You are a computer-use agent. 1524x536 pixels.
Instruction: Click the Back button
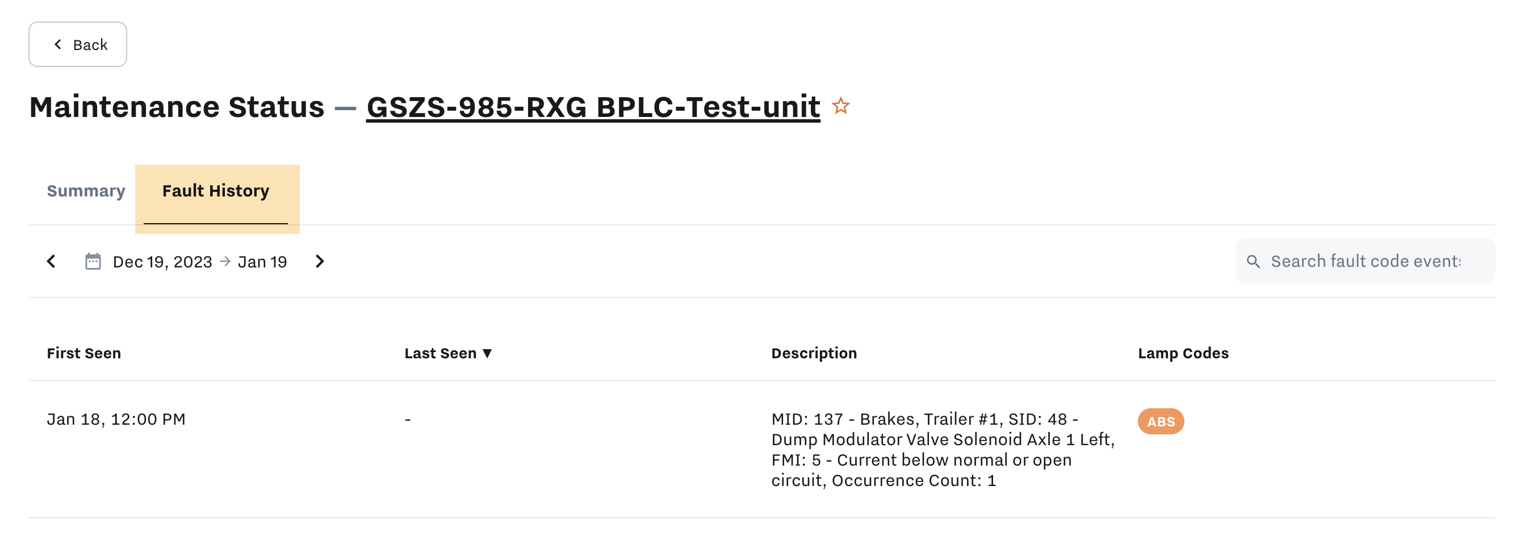77,44
